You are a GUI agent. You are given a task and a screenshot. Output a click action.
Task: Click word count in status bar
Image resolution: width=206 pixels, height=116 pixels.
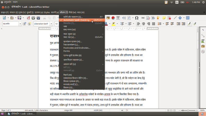pyautogui.click(x=36, y=110)
